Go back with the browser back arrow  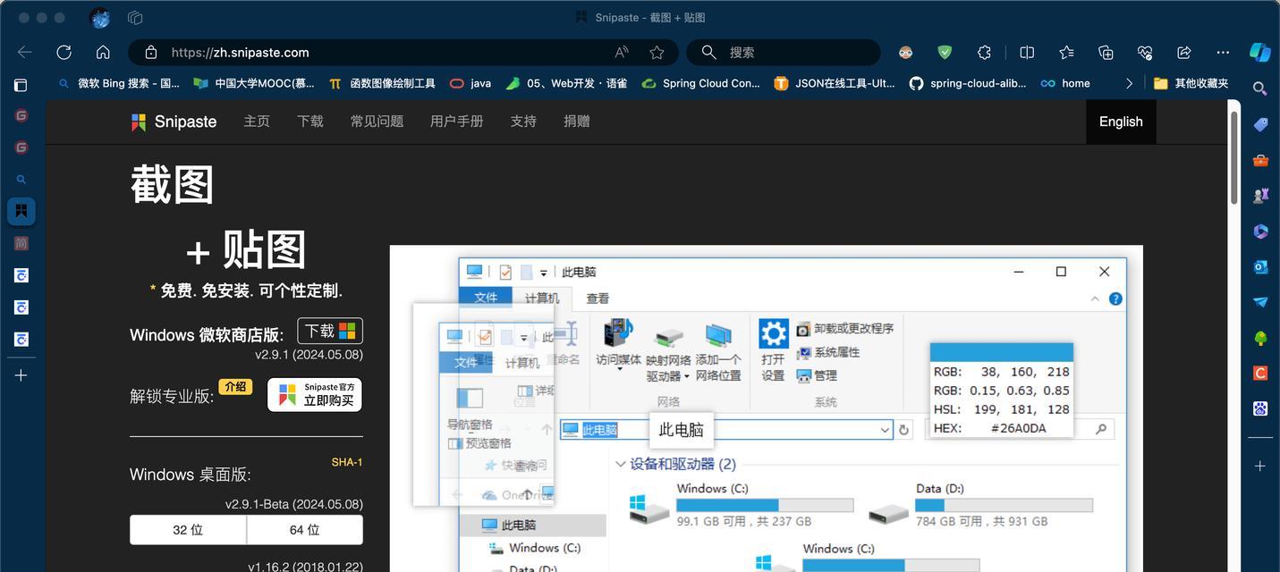[25, 52]
